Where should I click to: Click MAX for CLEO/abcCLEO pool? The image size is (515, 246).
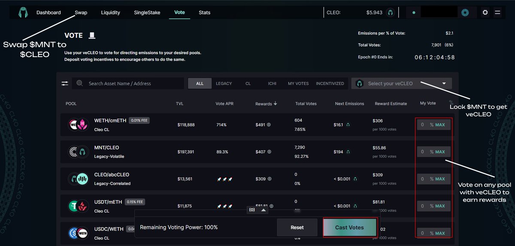(440, 179)
